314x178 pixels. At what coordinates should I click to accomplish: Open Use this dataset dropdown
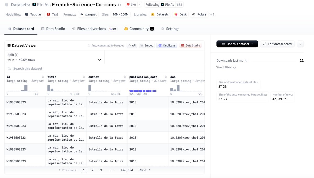(x=237, y=44)
